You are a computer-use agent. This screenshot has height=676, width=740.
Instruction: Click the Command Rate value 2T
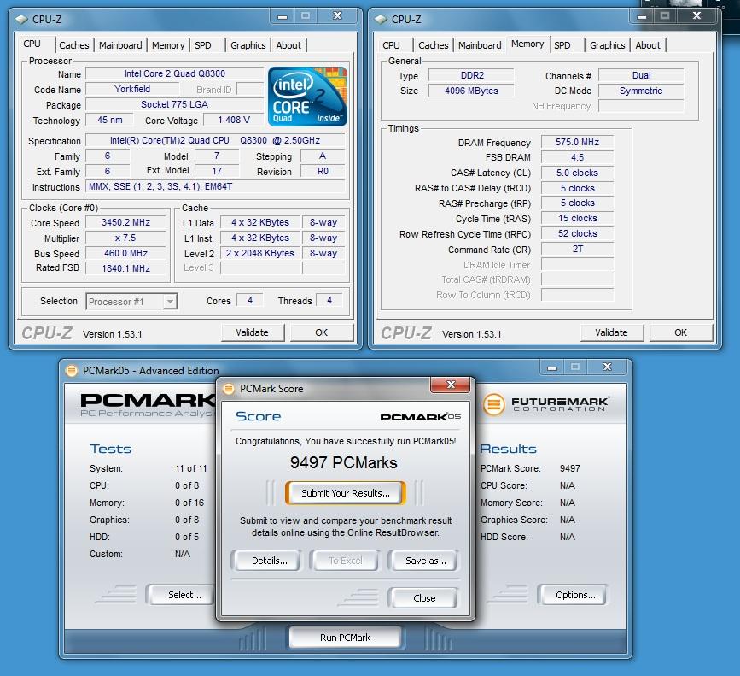point(577,249)
